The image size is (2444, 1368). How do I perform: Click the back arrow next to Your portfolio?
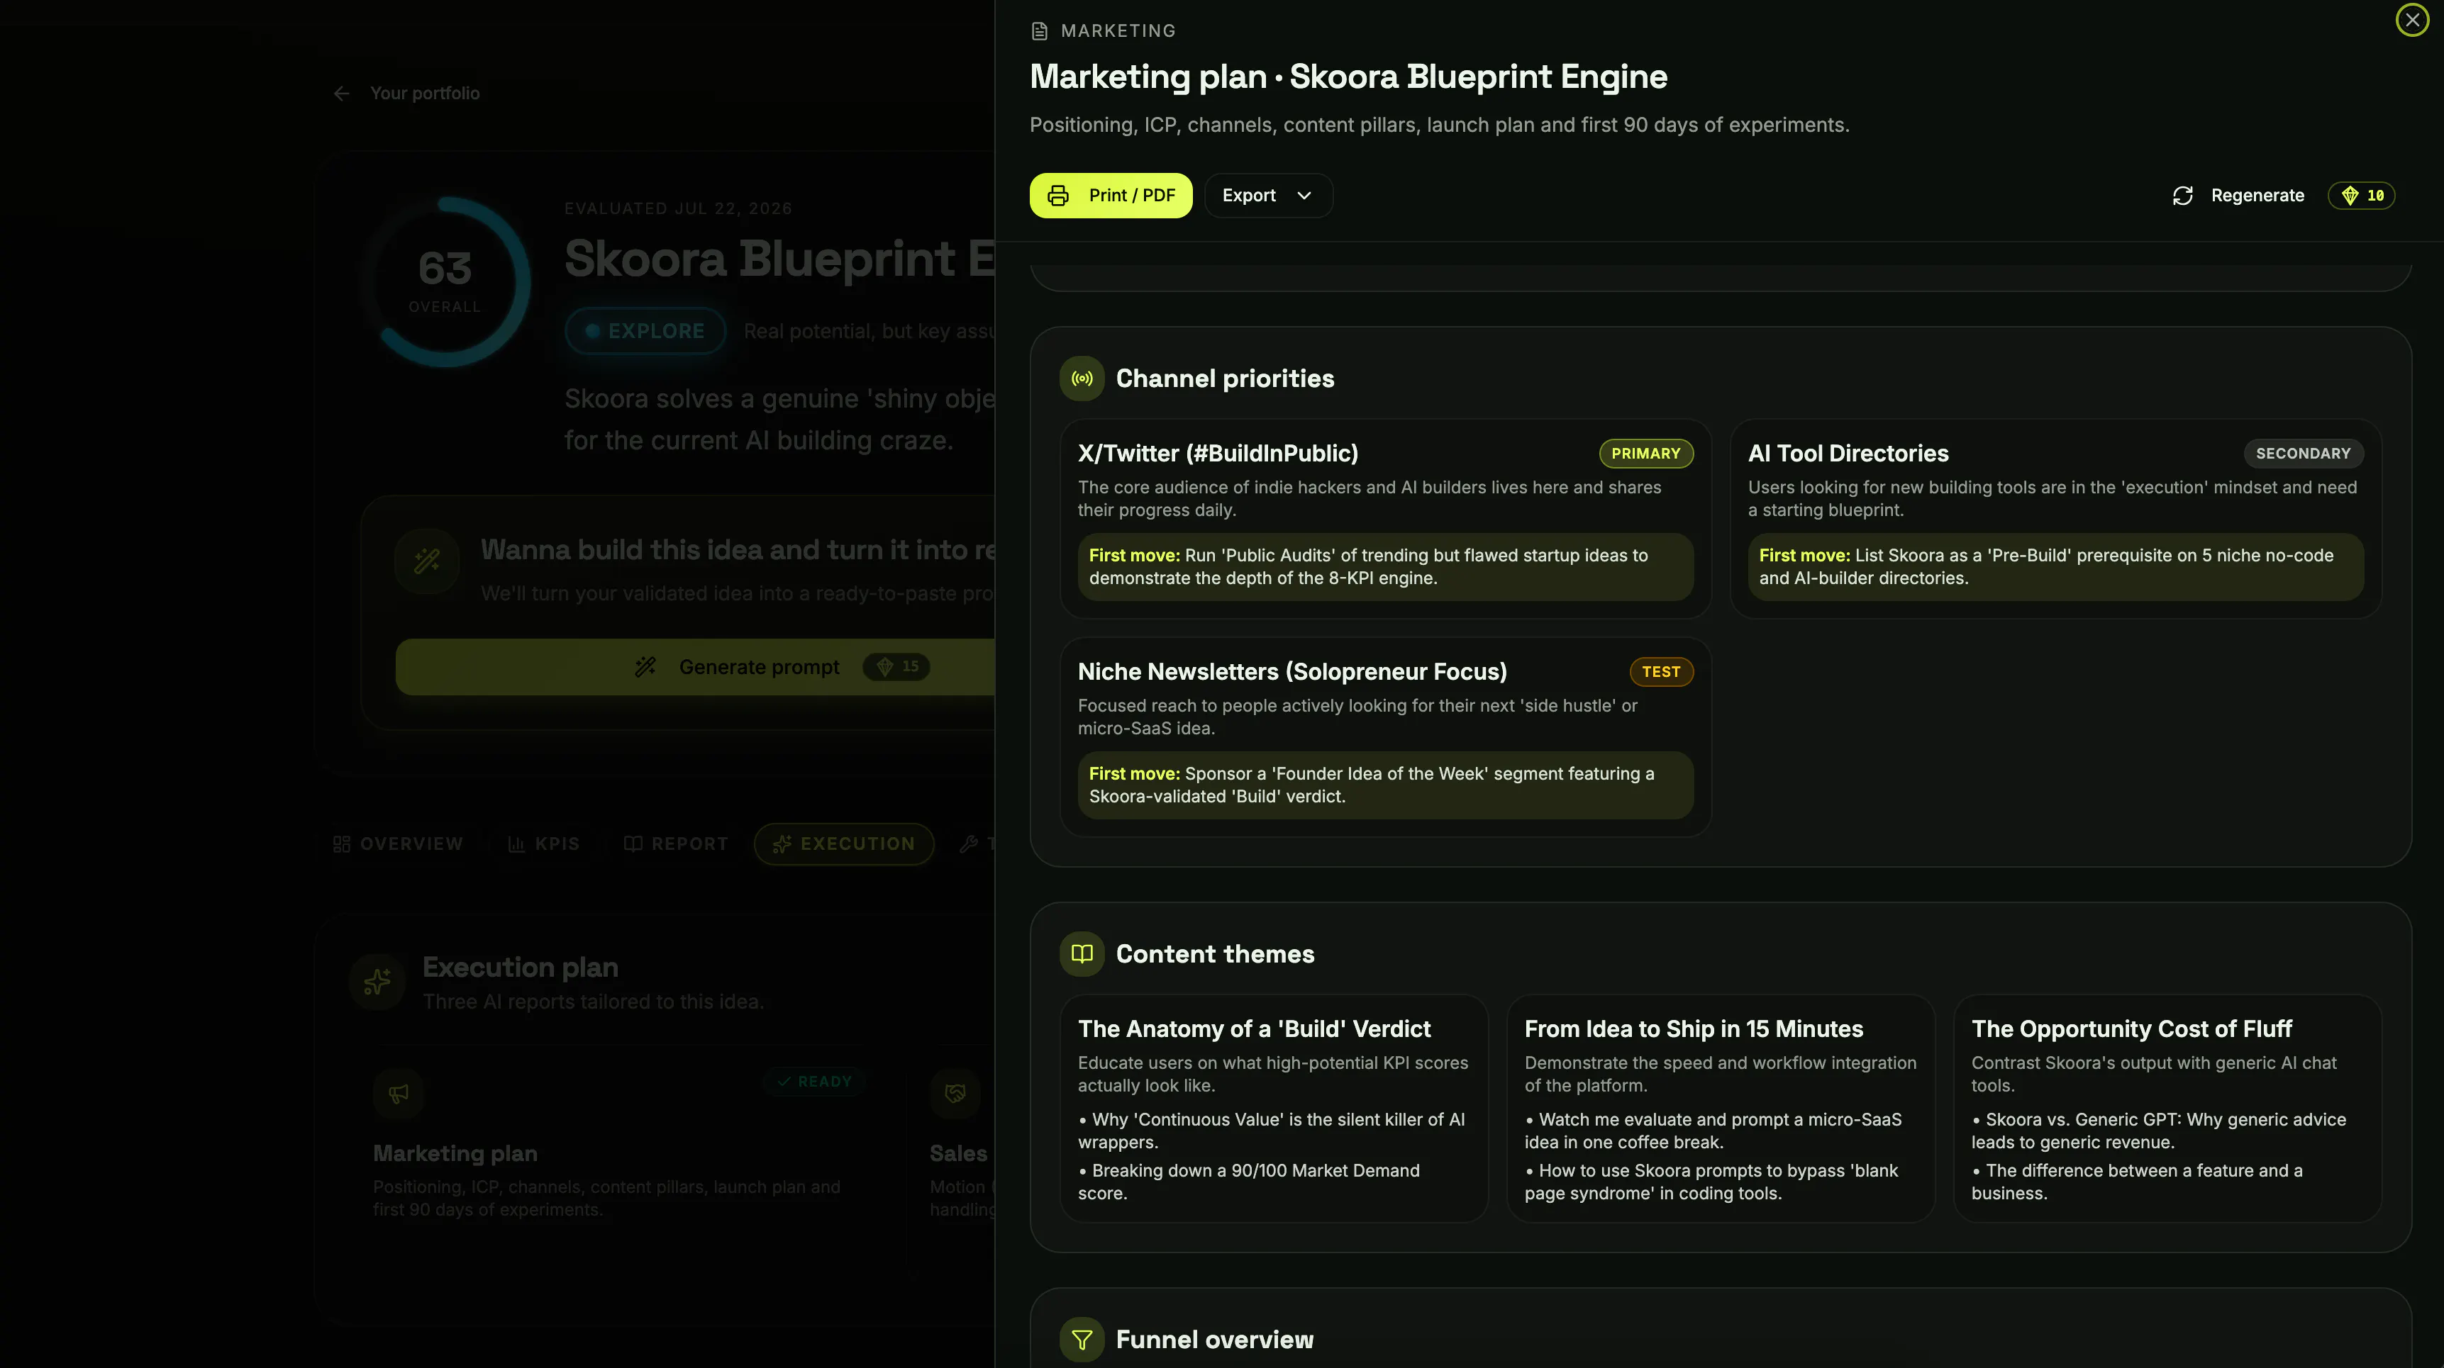point(342,93)
